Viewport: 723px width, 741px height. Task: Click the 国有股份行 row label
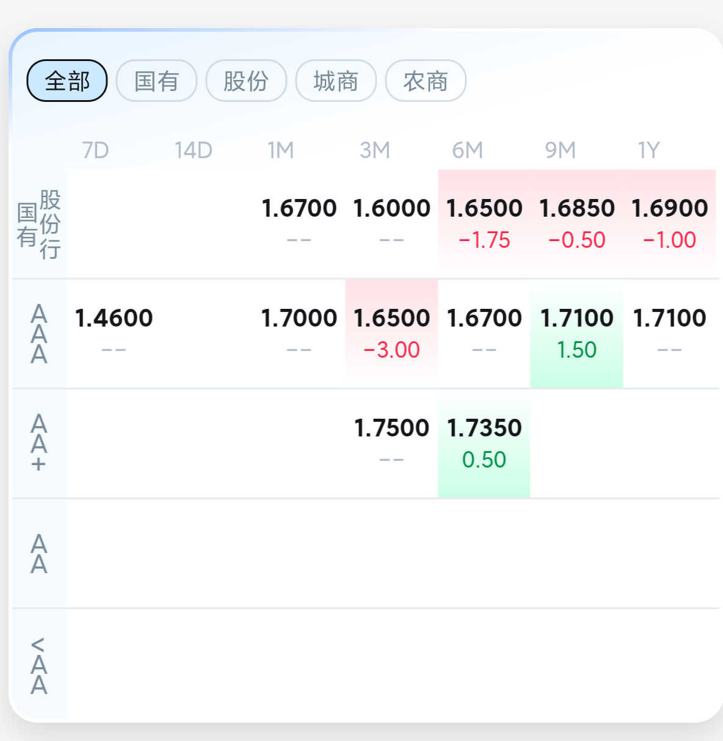pos(39,224)
